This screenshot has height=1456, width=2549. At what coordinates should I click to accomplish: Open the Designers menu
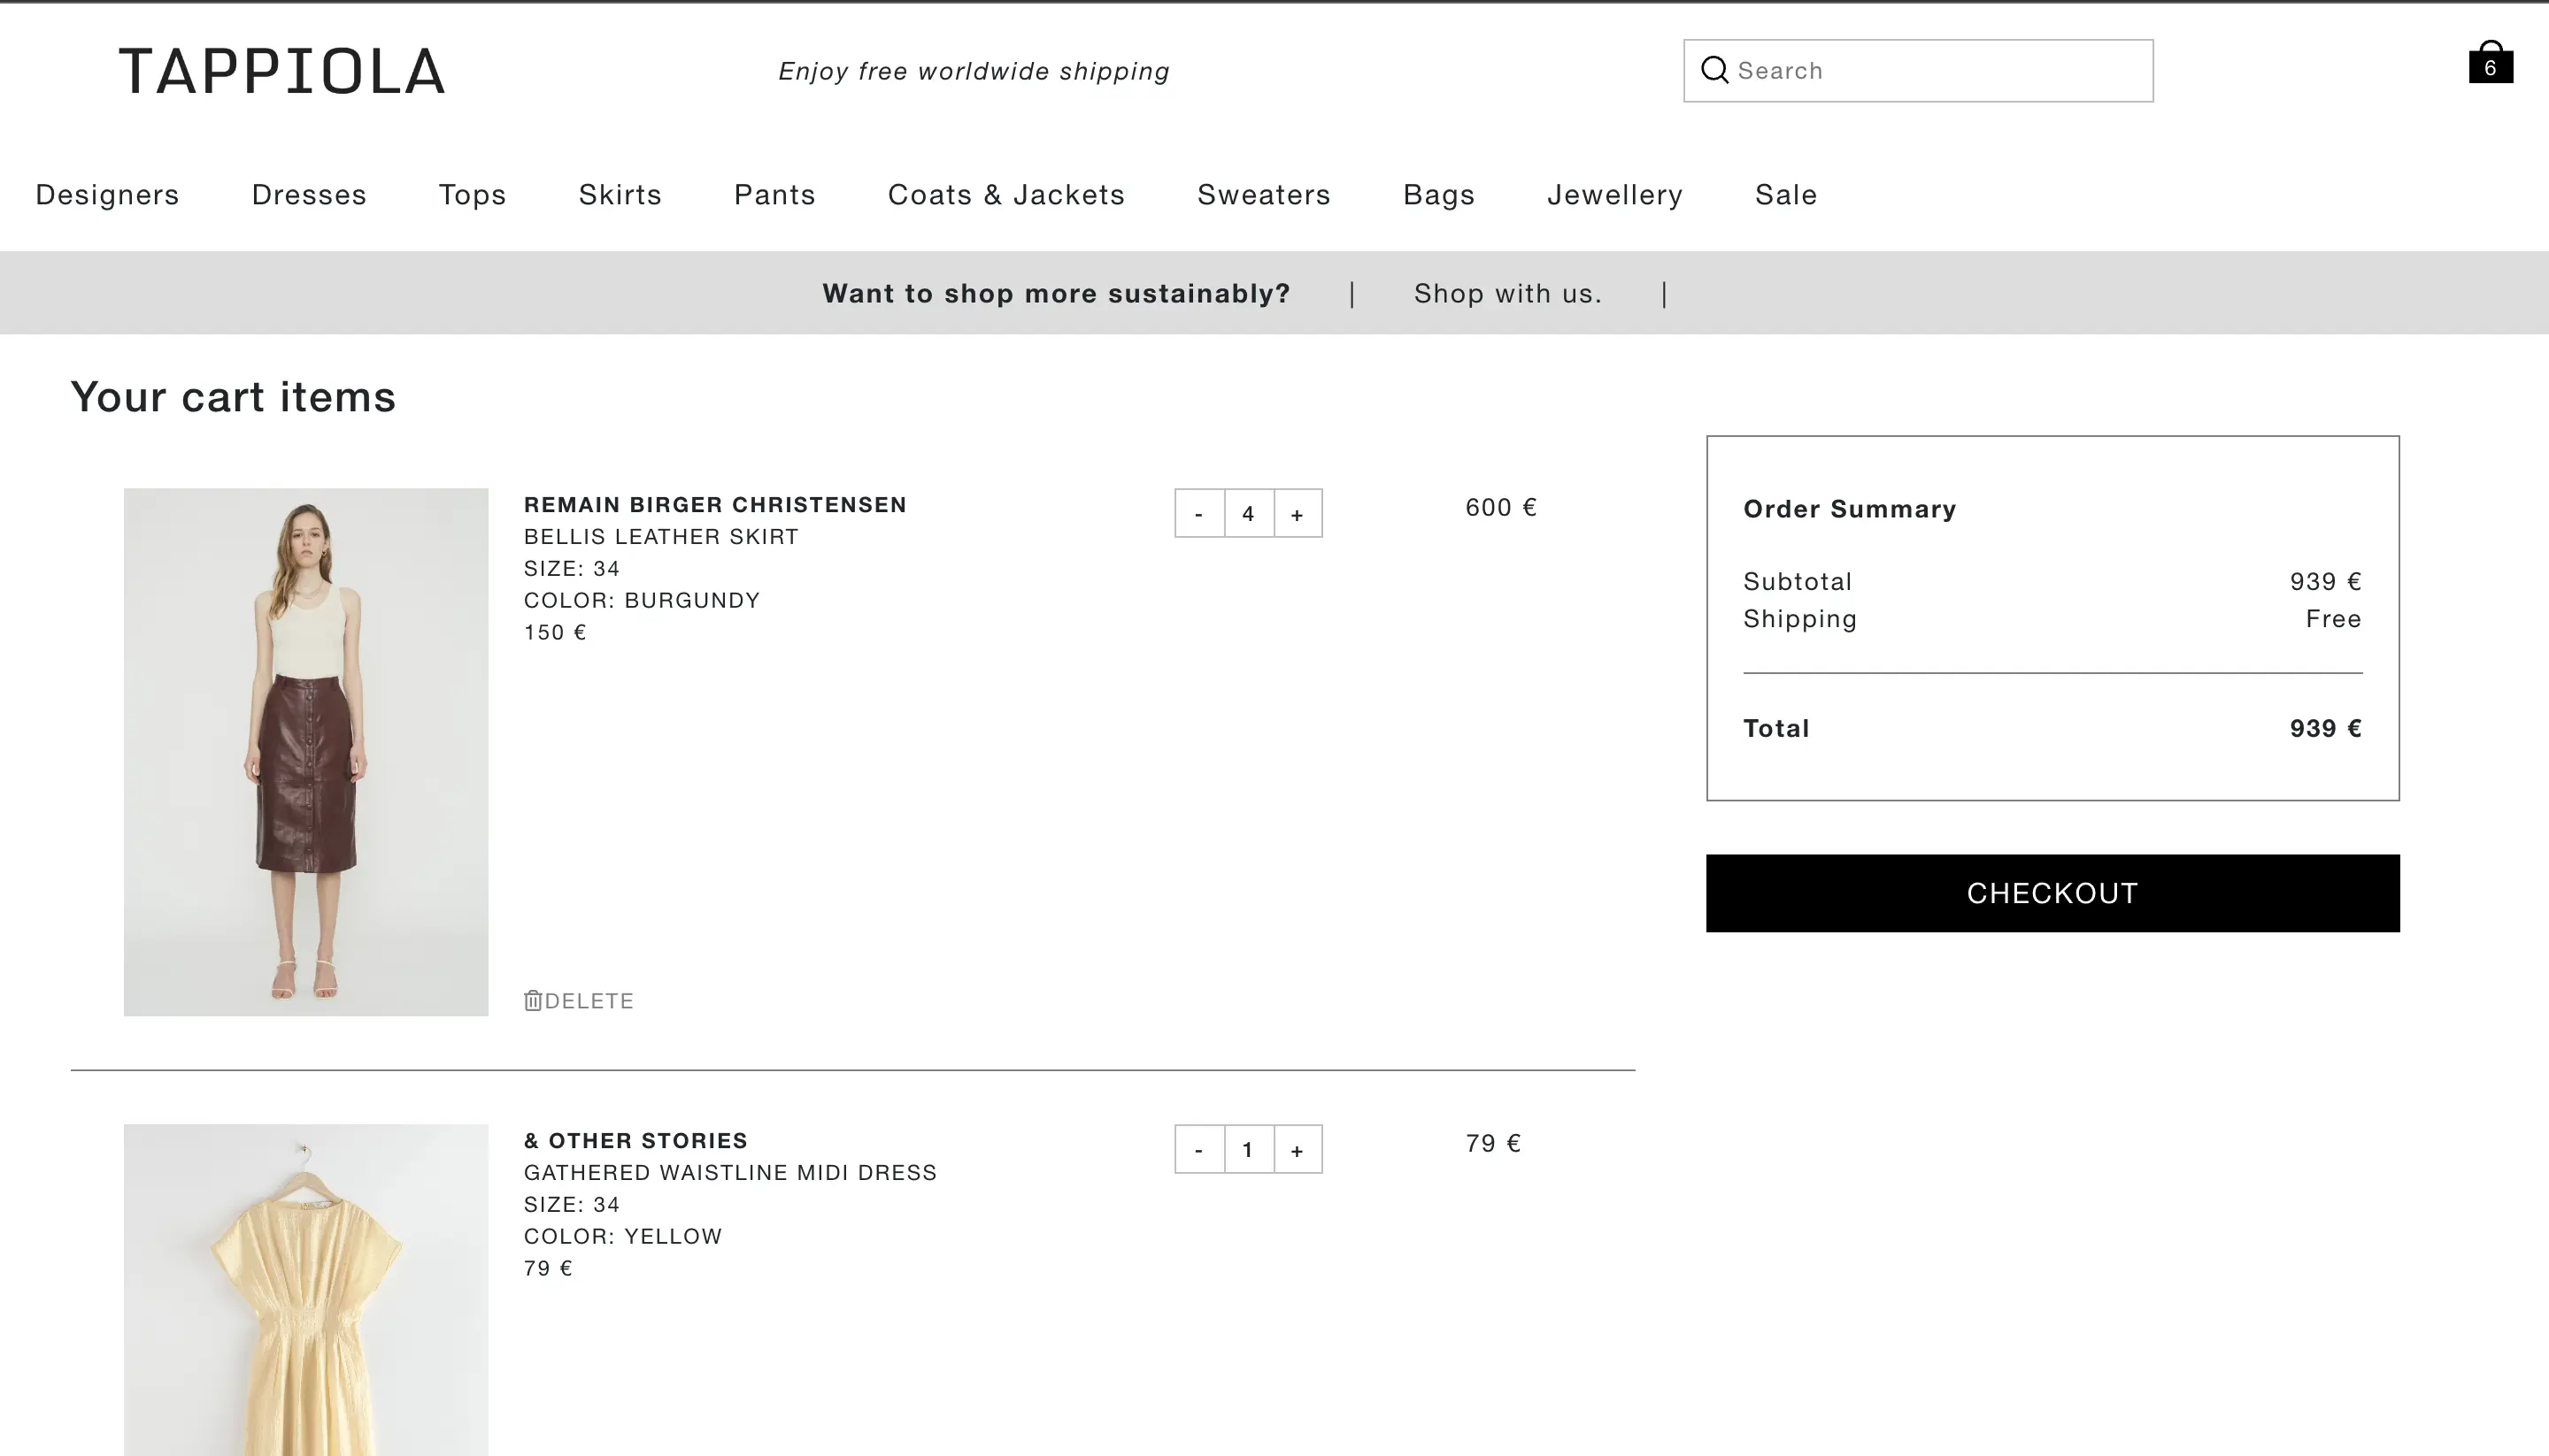point(107,194)
